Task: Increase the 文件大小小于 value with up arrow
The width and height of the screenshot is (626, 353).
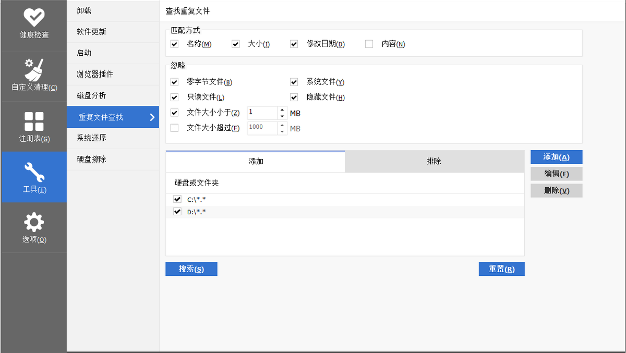Action: pos(282,110)
